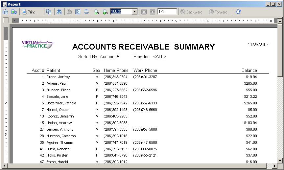
Task: Click inside the 100 % zoom field
Action: point(121,12)
